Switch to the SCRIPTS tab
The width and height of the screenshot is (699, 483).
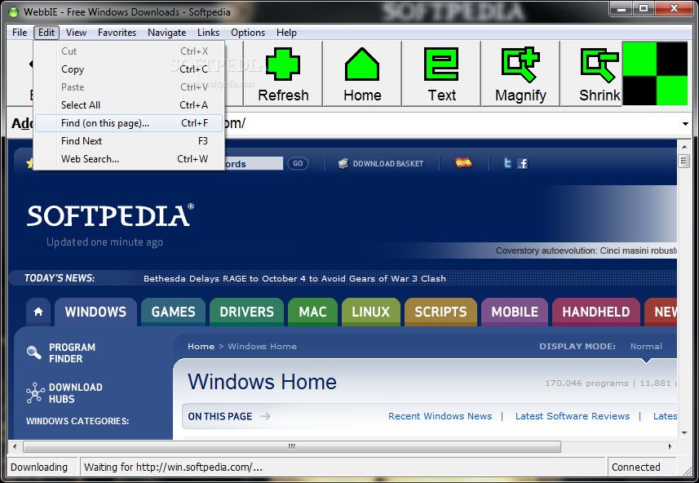coord(440,312)
